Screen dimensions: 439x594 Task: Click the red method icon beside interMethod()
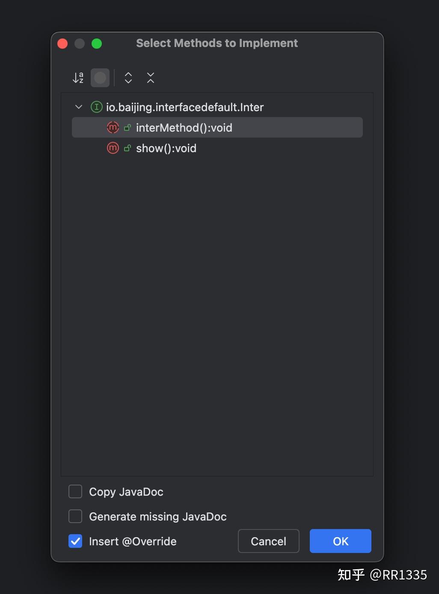click(x=113, y=127)
